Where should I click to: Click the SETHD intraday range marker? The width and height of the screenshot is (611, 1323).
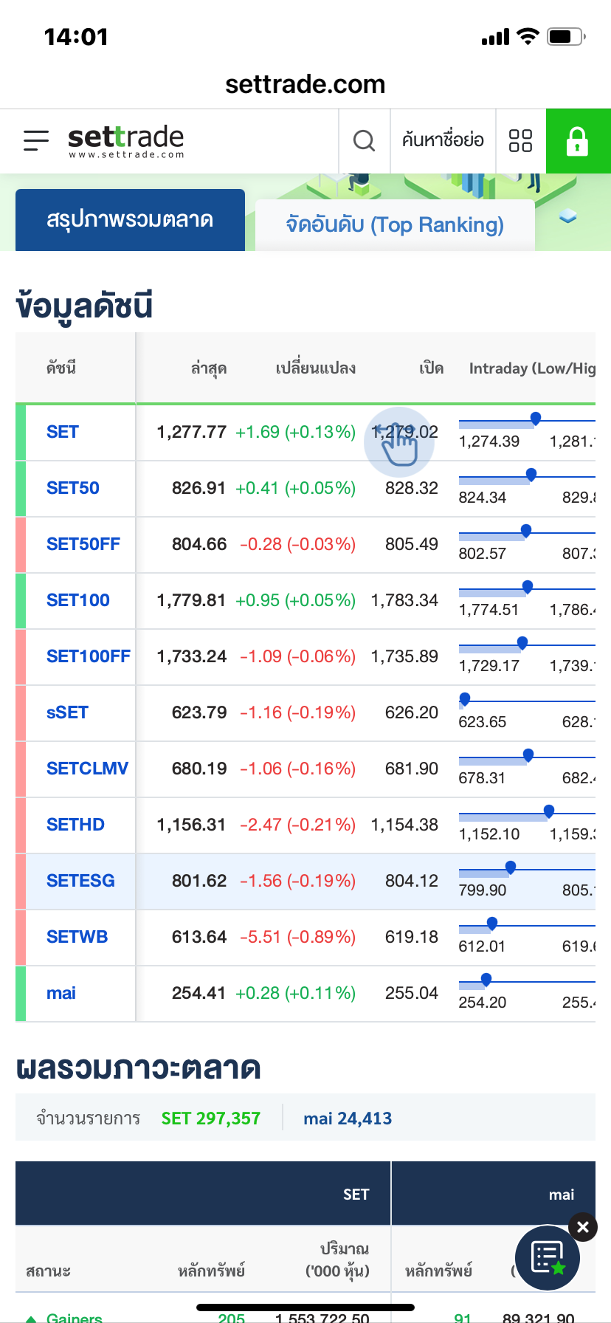[549, 811]
